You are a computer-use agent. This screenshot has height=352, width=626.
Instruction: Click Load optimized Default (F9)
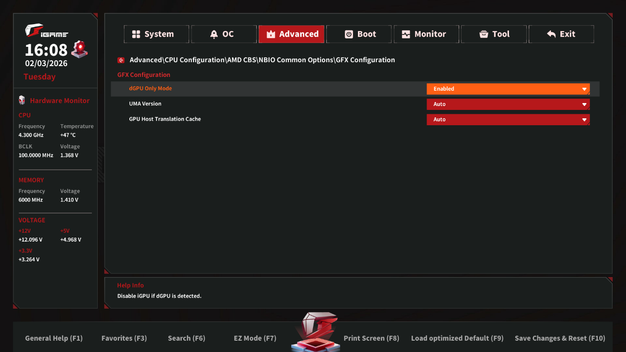click(x=457, y=338)
